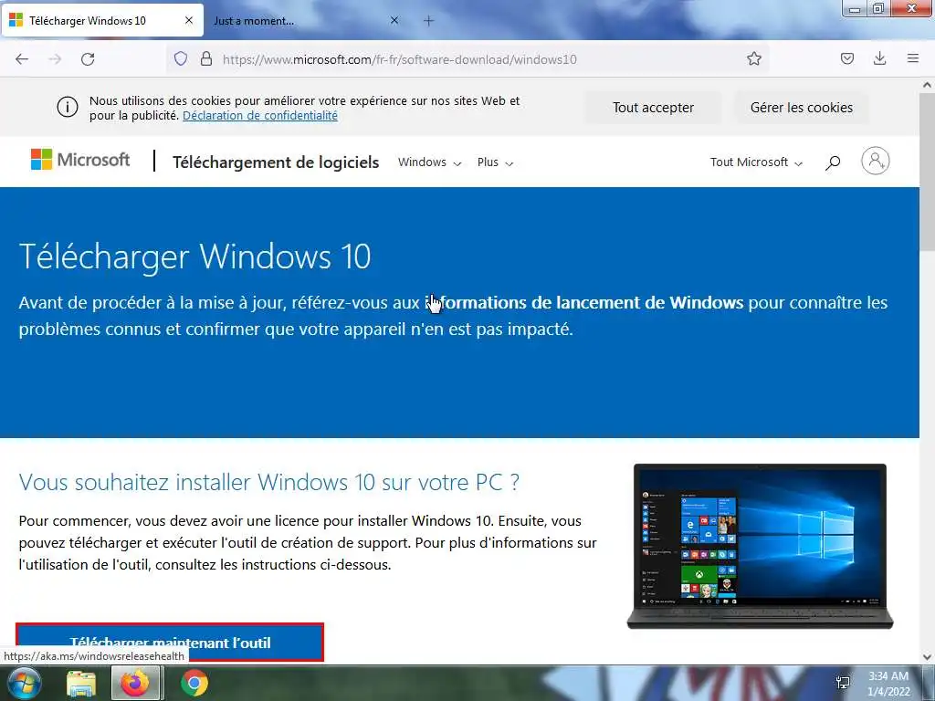Open the tracking protection shield icon
This screenshot has height=701, width=935.
[x=181, y=58]
